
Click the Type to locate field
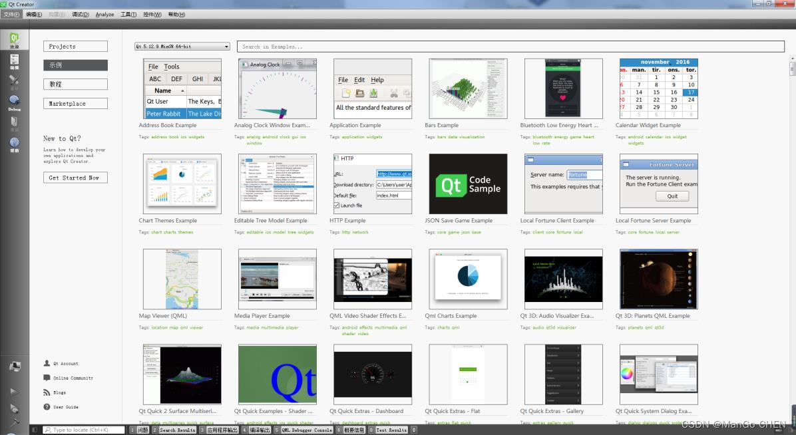point(84,430)
